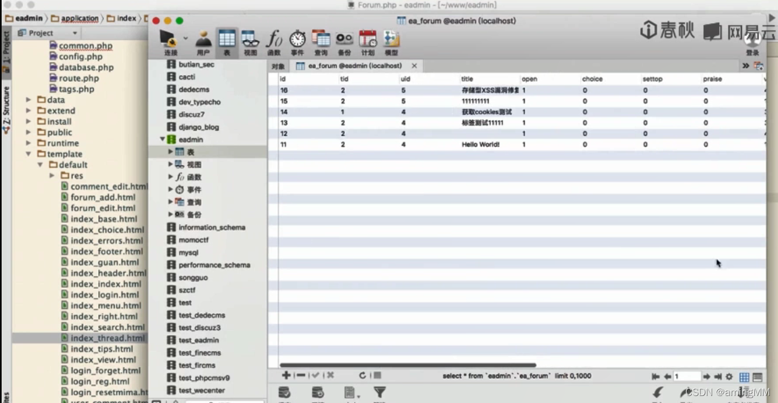Select the 表 tables toolbar icon

227,43
